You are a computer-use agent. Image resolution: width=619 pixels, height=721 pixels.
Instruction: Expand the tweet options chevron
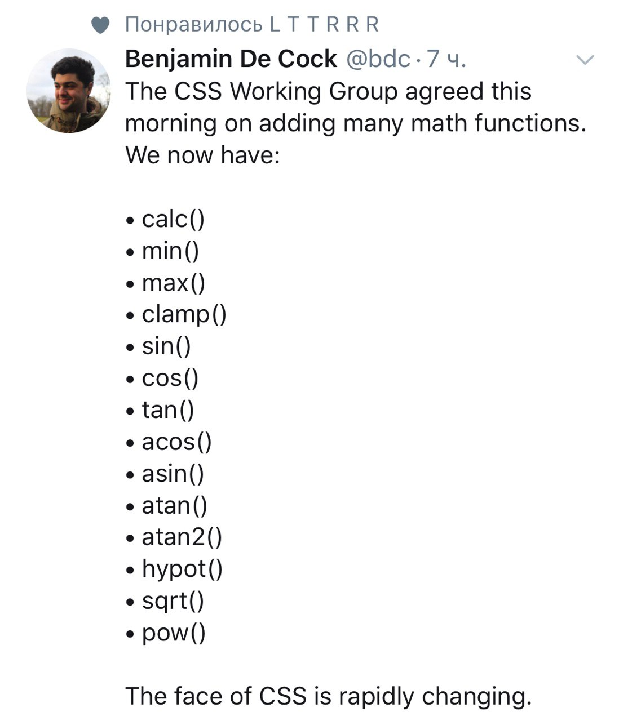(x=586, y=60)
